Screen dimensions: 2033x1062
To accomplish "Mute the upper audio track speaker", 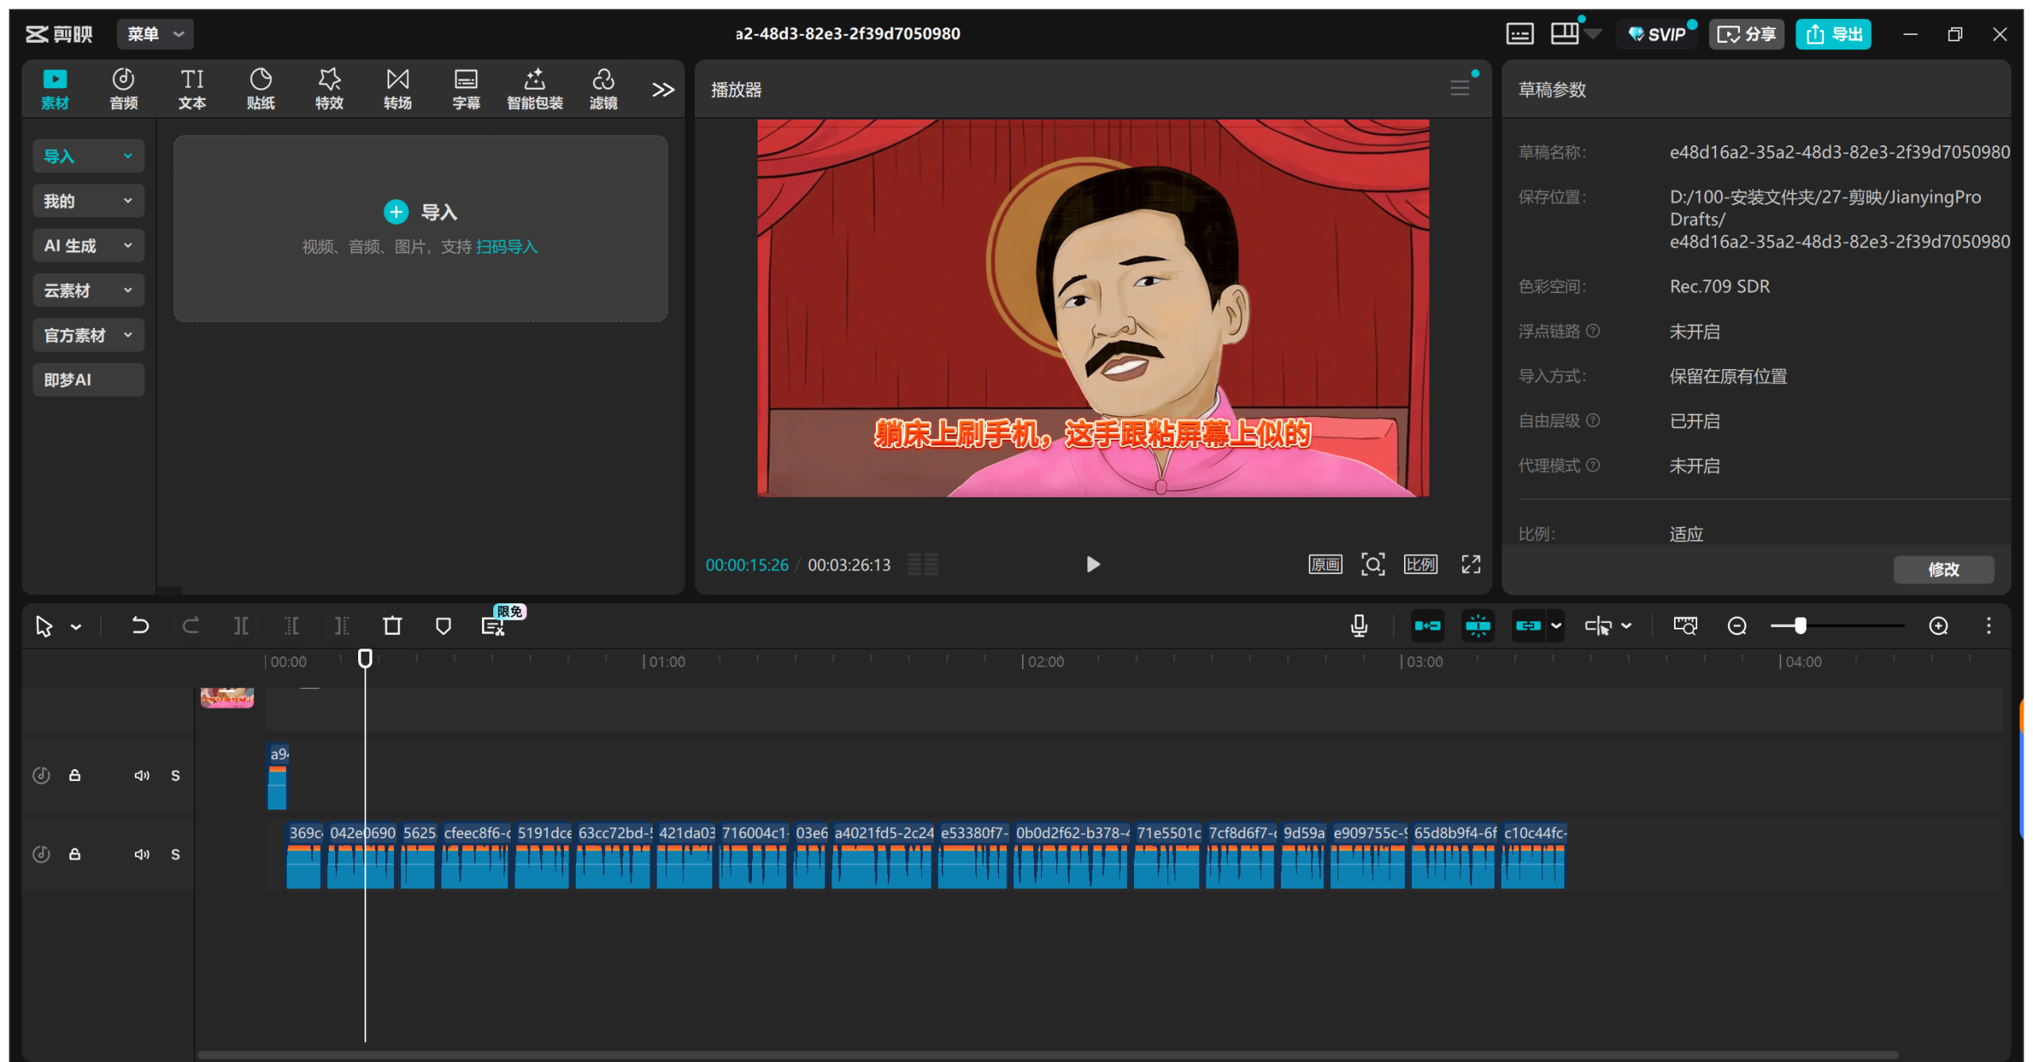I will tap(141, 775).
